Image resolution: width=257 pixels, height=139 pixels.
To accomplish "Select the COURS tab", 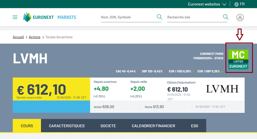I will pos(27,126).
